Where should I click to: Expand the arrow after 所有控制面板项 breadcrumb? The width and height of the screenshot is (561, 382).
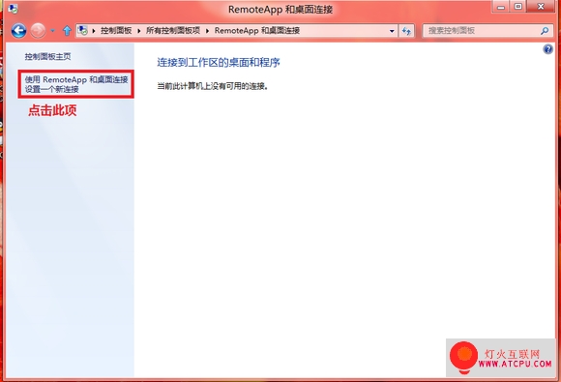207,31
